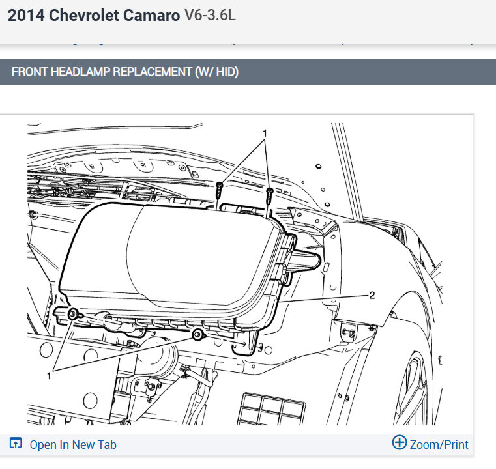Select the V6-3.6L engine label
The height and width of the screenshot is (469, 496).
[210, 15]
